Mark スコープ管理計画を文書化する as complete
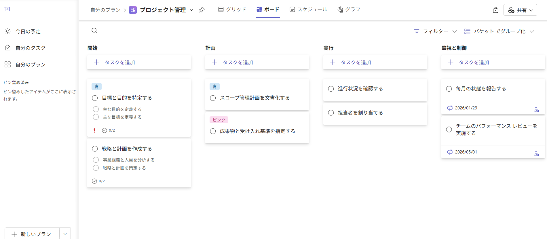The image size is (547, 239). pyautogui.click(x=213, y=98)
